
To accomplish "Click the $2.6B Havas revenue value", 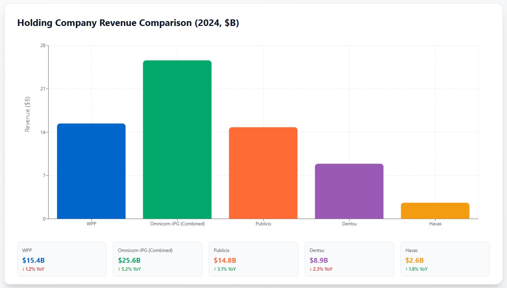I will 415,260.
